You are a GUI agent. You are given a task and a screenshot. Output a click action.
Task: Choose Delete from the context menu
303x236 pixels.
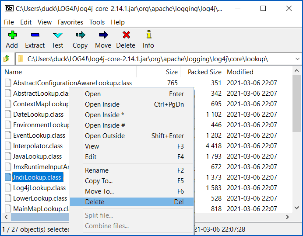(x=132, y=201)
